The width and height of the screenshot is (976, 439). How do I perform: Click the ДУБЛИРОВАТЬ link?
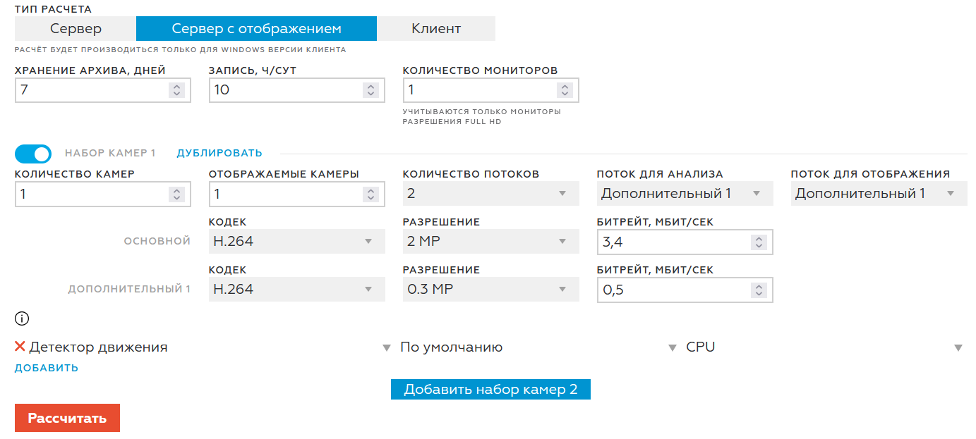219,153
